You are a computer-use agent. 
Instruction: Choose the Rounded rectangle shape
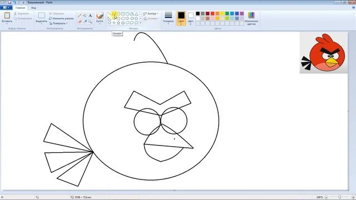127,14
